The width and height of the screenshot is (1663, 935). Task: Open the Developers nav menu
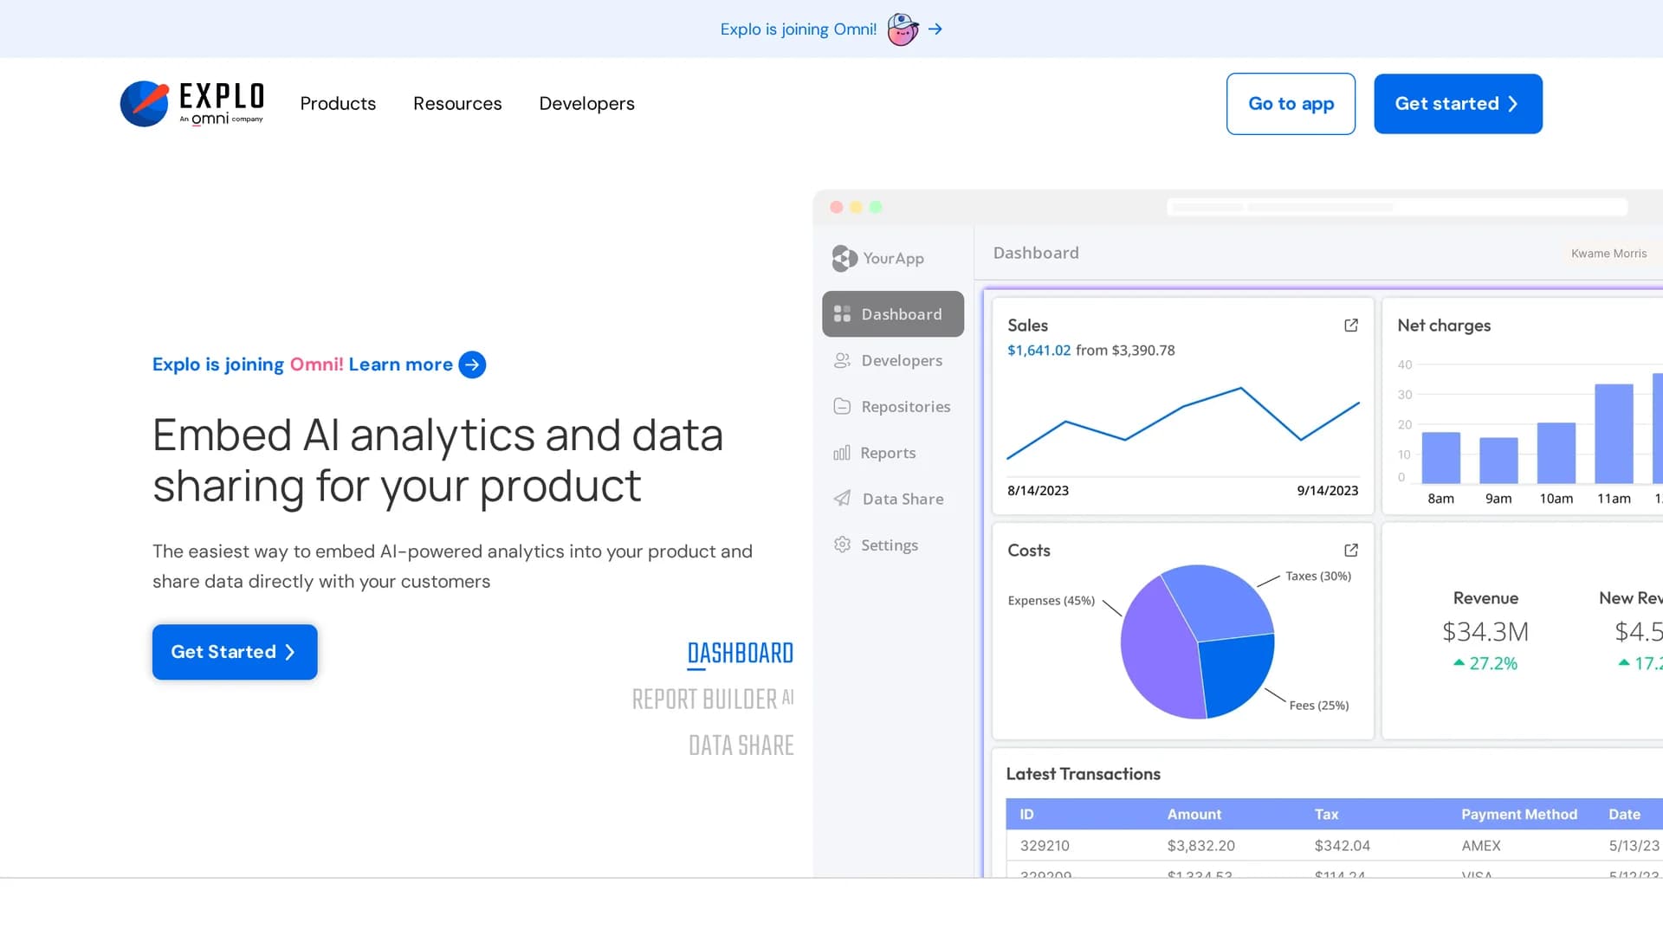pyautogui.click(x=586, y=104)
